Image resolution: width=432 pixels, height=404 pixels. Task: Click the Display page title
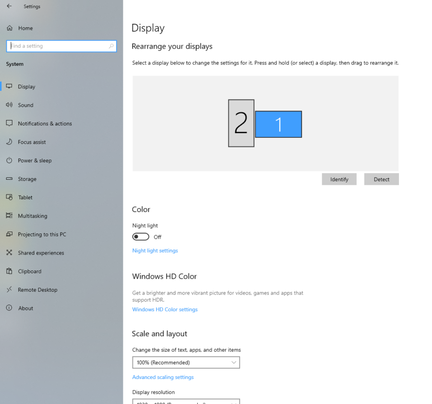(148, 28)
